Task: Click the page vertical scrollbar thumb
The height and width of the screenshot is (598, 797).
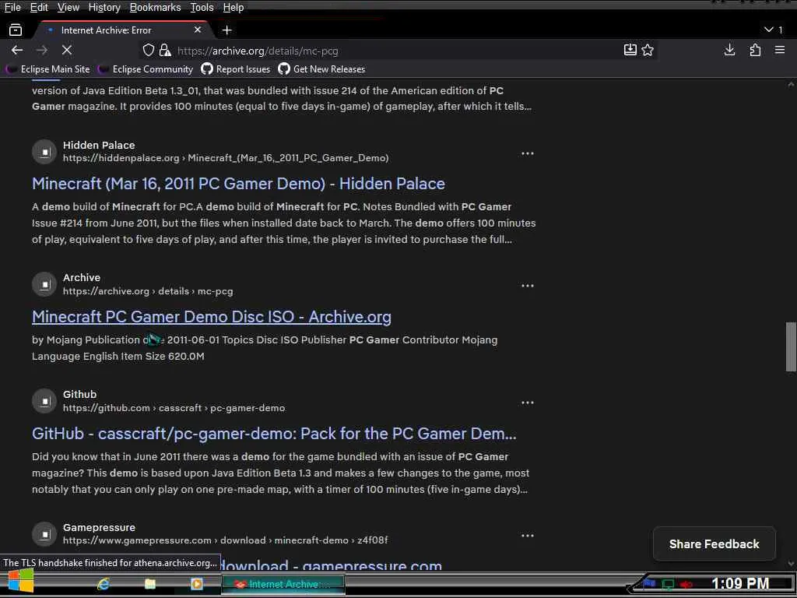Action: point(791,346)
